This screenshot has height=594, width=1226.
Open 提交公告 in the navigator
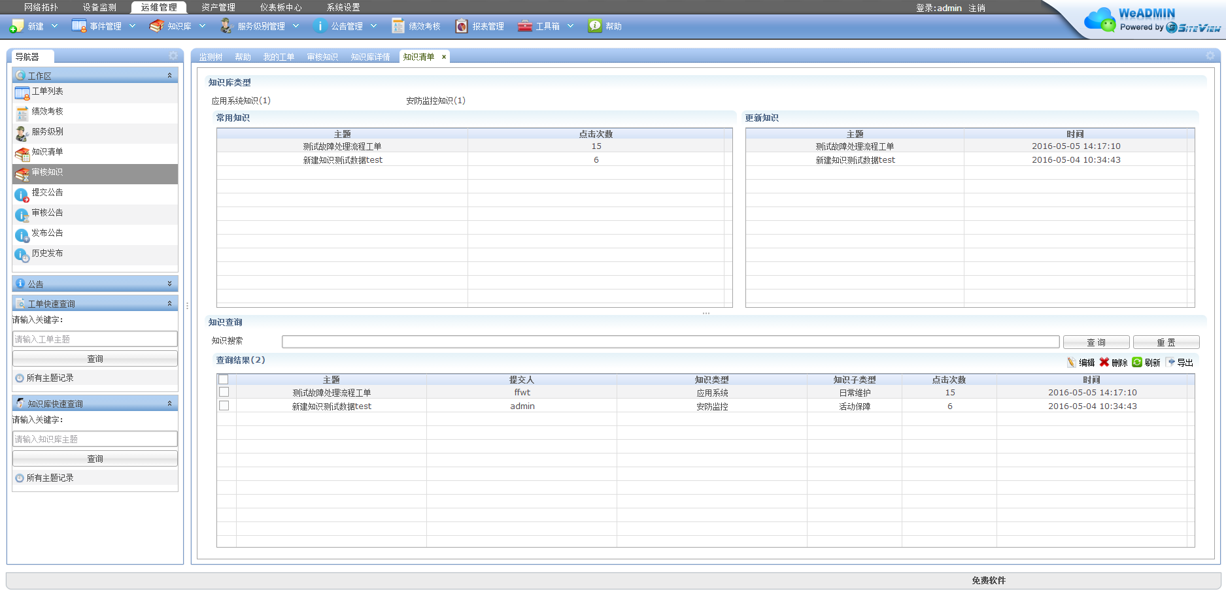tap(95, 193)
